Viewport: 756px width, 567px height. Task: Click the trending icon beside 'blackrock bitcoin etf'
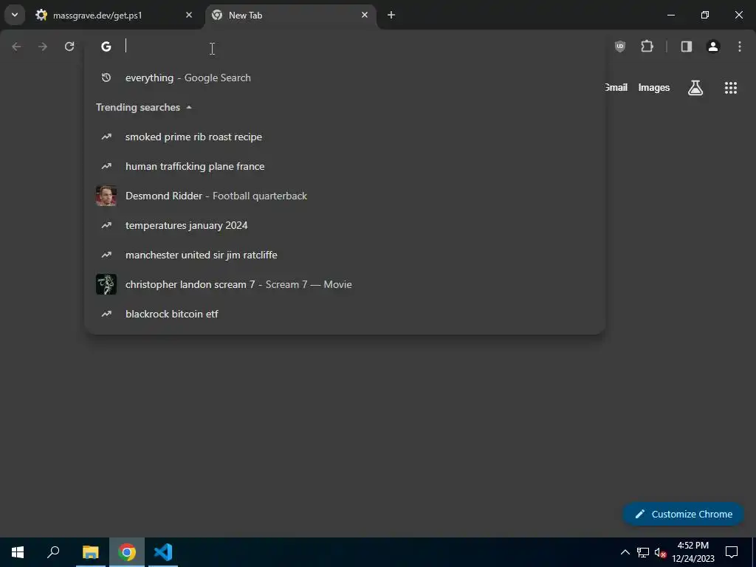106,314
